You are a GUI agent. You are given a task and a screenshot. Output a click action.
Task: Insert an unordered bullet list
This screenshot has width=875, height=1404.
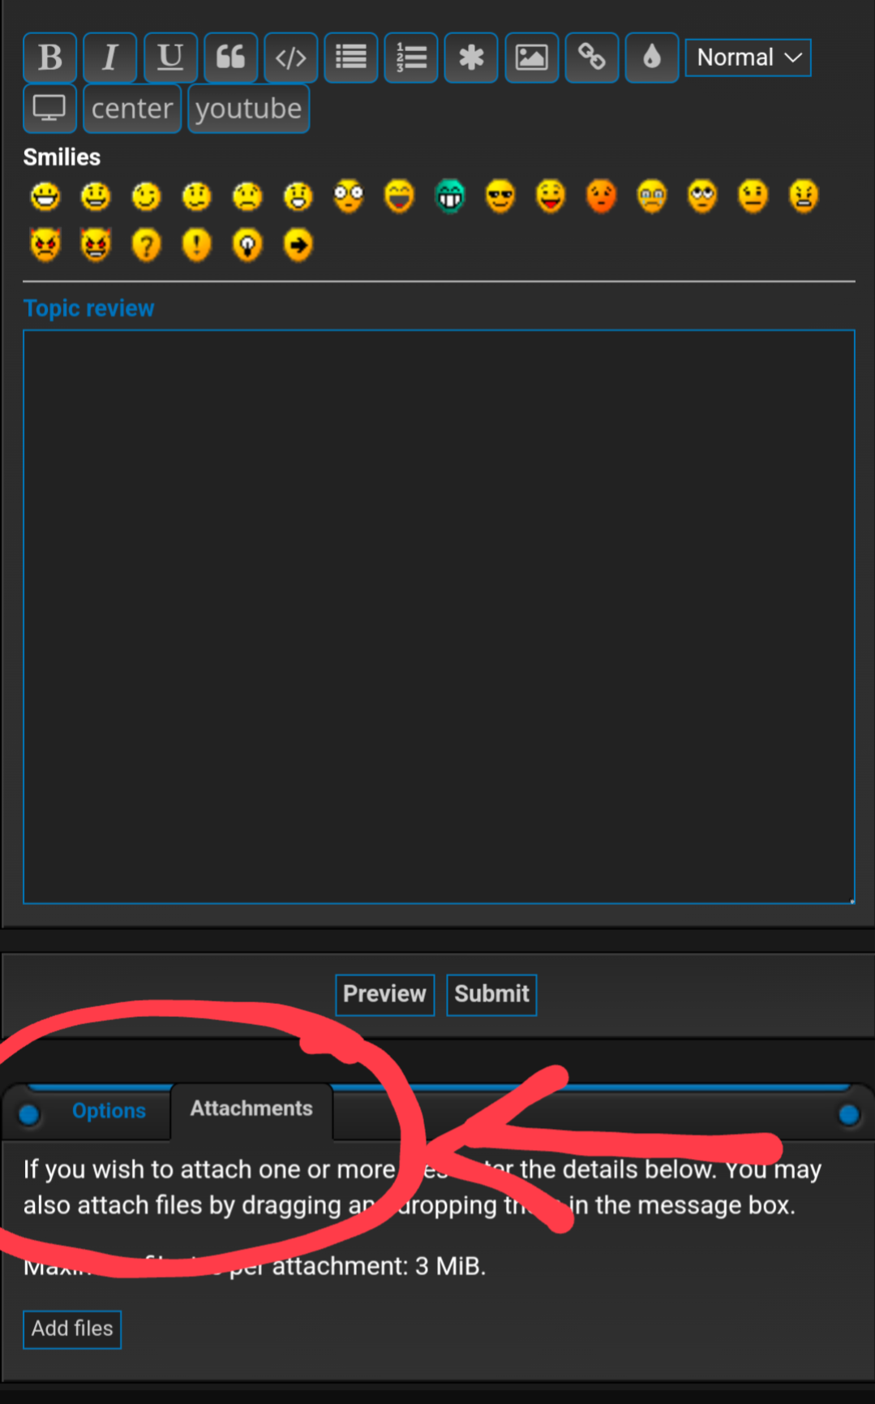point(350,58)
